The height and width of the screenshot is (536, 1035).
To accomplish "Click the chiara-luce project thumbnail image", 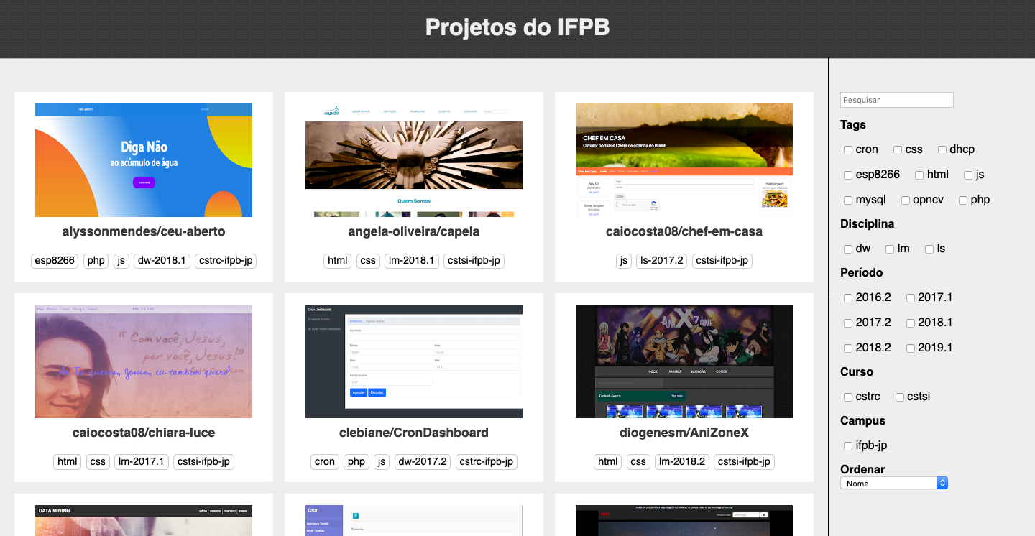I will point(144,361).
